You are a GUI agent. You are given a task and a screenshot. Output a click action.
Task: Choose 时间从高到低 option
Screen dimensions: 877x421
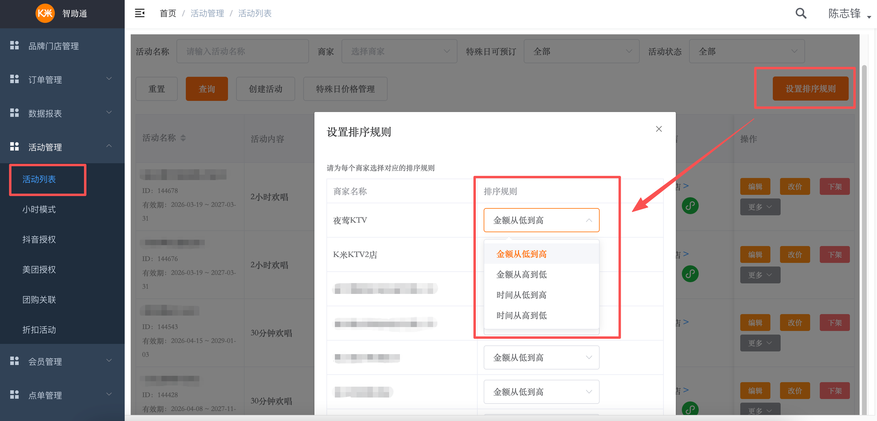541,315
